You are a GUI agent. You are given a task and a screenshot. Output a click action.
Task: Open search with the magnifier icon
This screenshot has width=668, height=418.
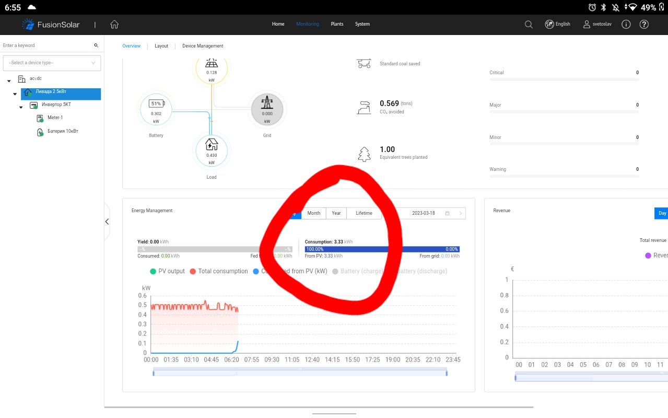[x=529, y=25]
